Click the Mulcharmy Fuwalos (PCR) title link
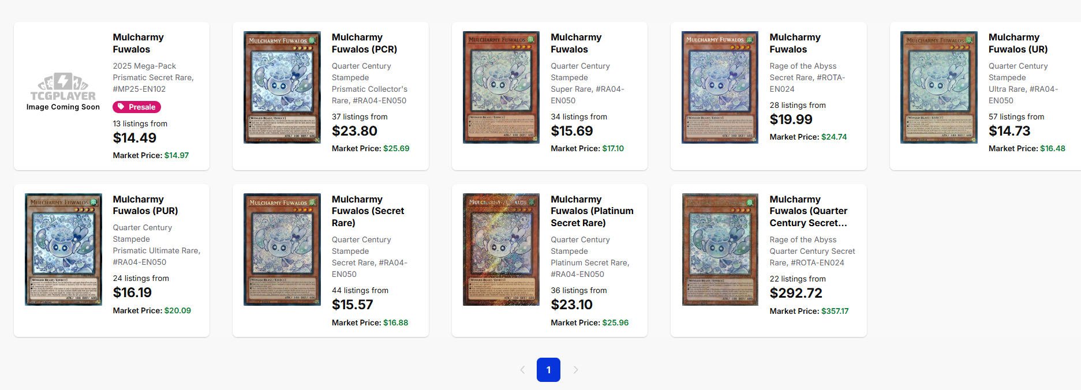 tap(364, 43)
